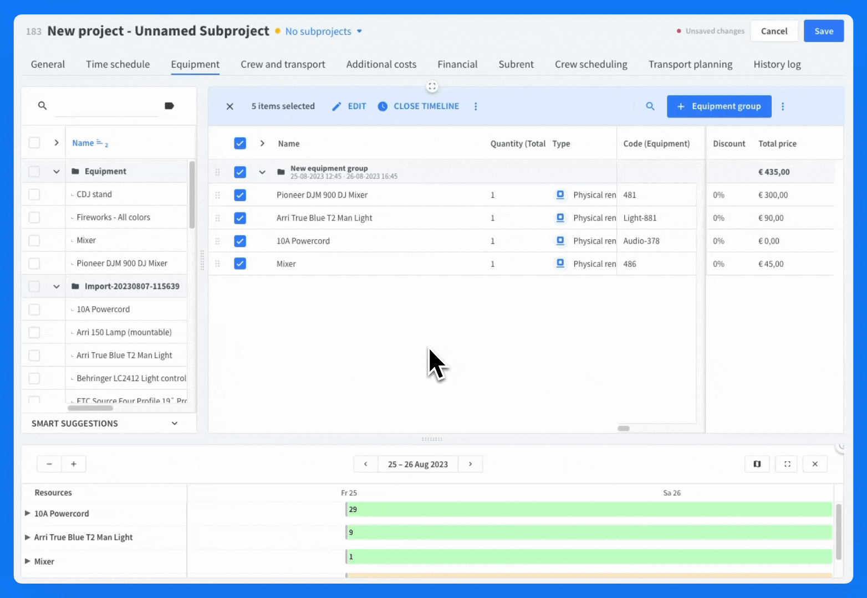Viewport: 867px width, 598px height.
Task: Open Crew and transport tab
Action: pos(283,64)
